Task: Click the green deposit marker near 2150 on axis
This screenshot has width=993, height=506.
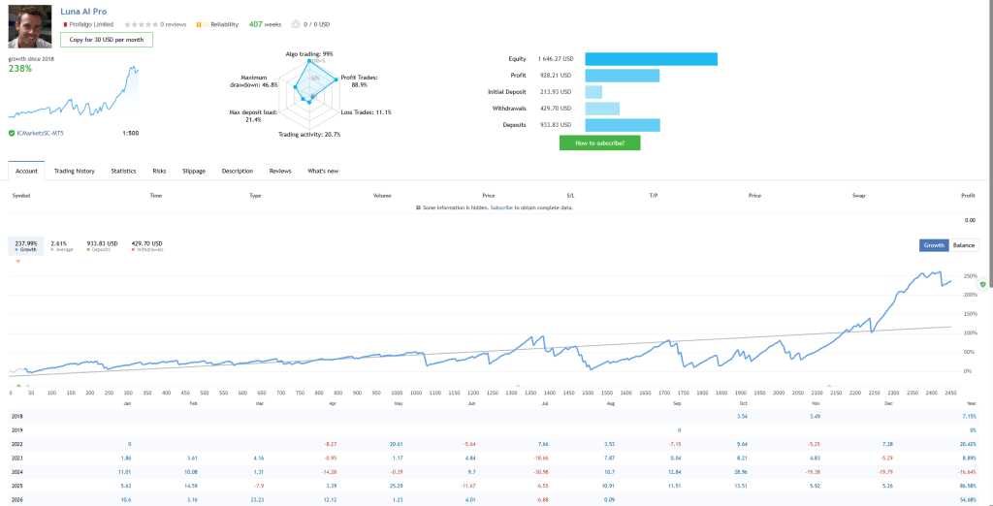Action: pos(830,385)
